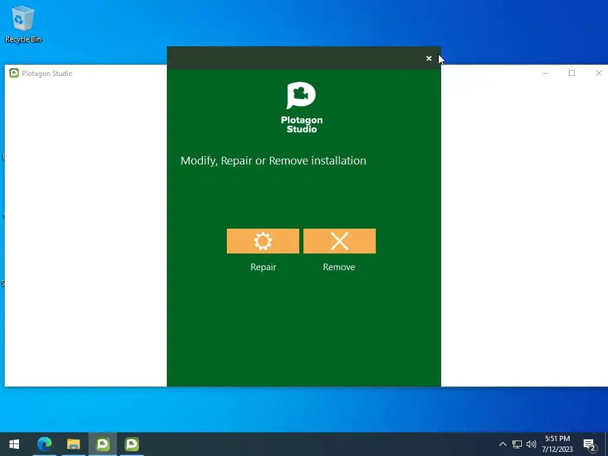The image size is (608, 456).
Task: Open the Windows Start menu
Action: 14,444
